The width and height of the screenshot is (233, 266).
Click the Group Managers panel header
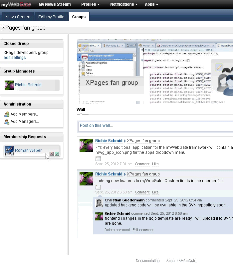click(32, 72)
